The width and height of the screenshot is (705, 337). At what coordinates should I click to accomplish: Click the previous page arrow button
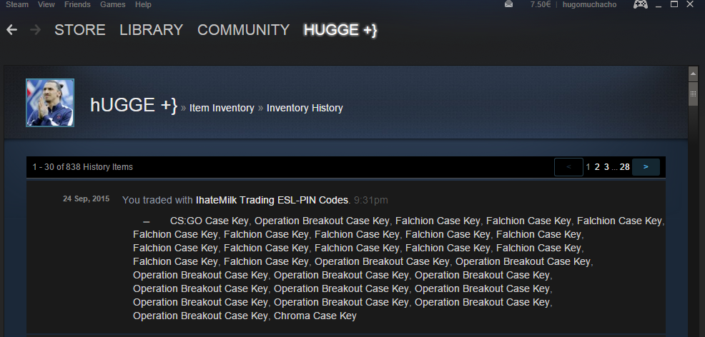568,167
